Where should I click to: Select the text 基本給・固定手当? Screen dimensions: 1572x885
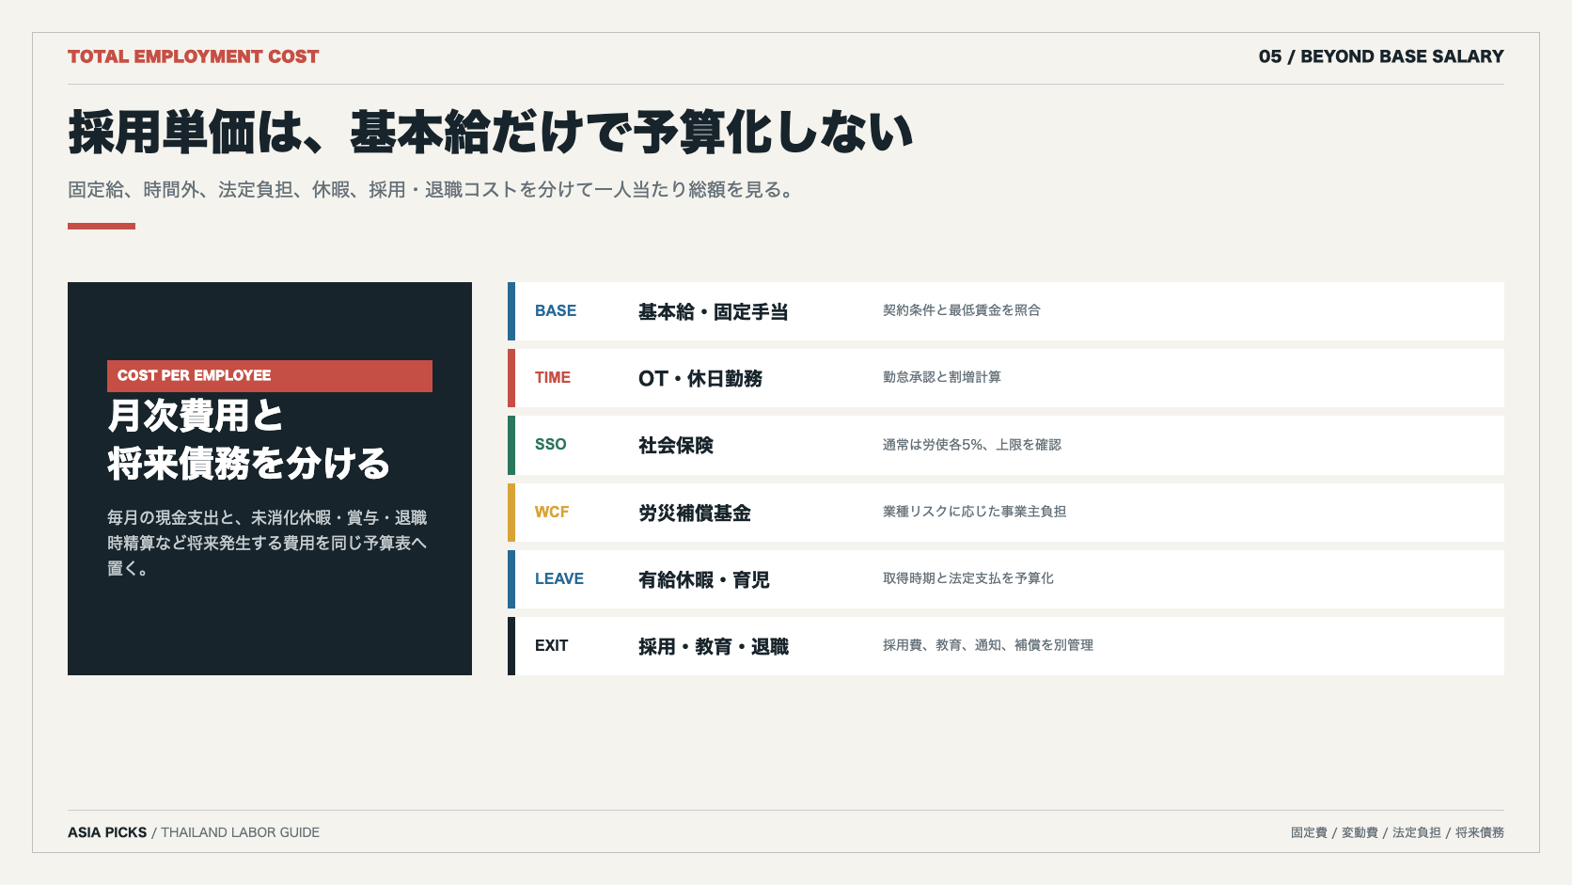pos(713,312)
